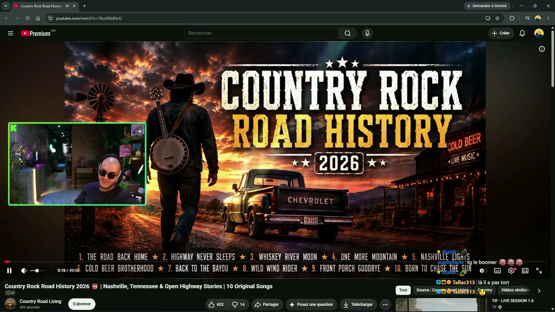555x312 pixels.
Task: Show video info card icon
Action: point(542,49)
